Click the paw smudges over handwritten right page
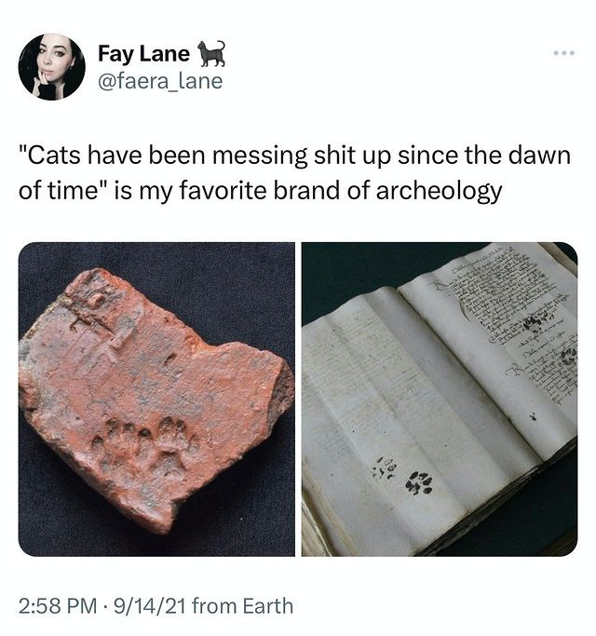This screenshot has height=636, width=596. (549, 340)
